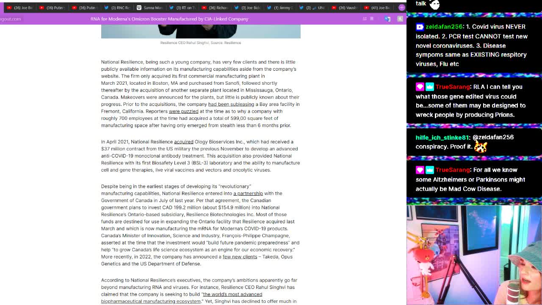
Task: Open the "were puzzled" link
Action: tap(183, 111)
